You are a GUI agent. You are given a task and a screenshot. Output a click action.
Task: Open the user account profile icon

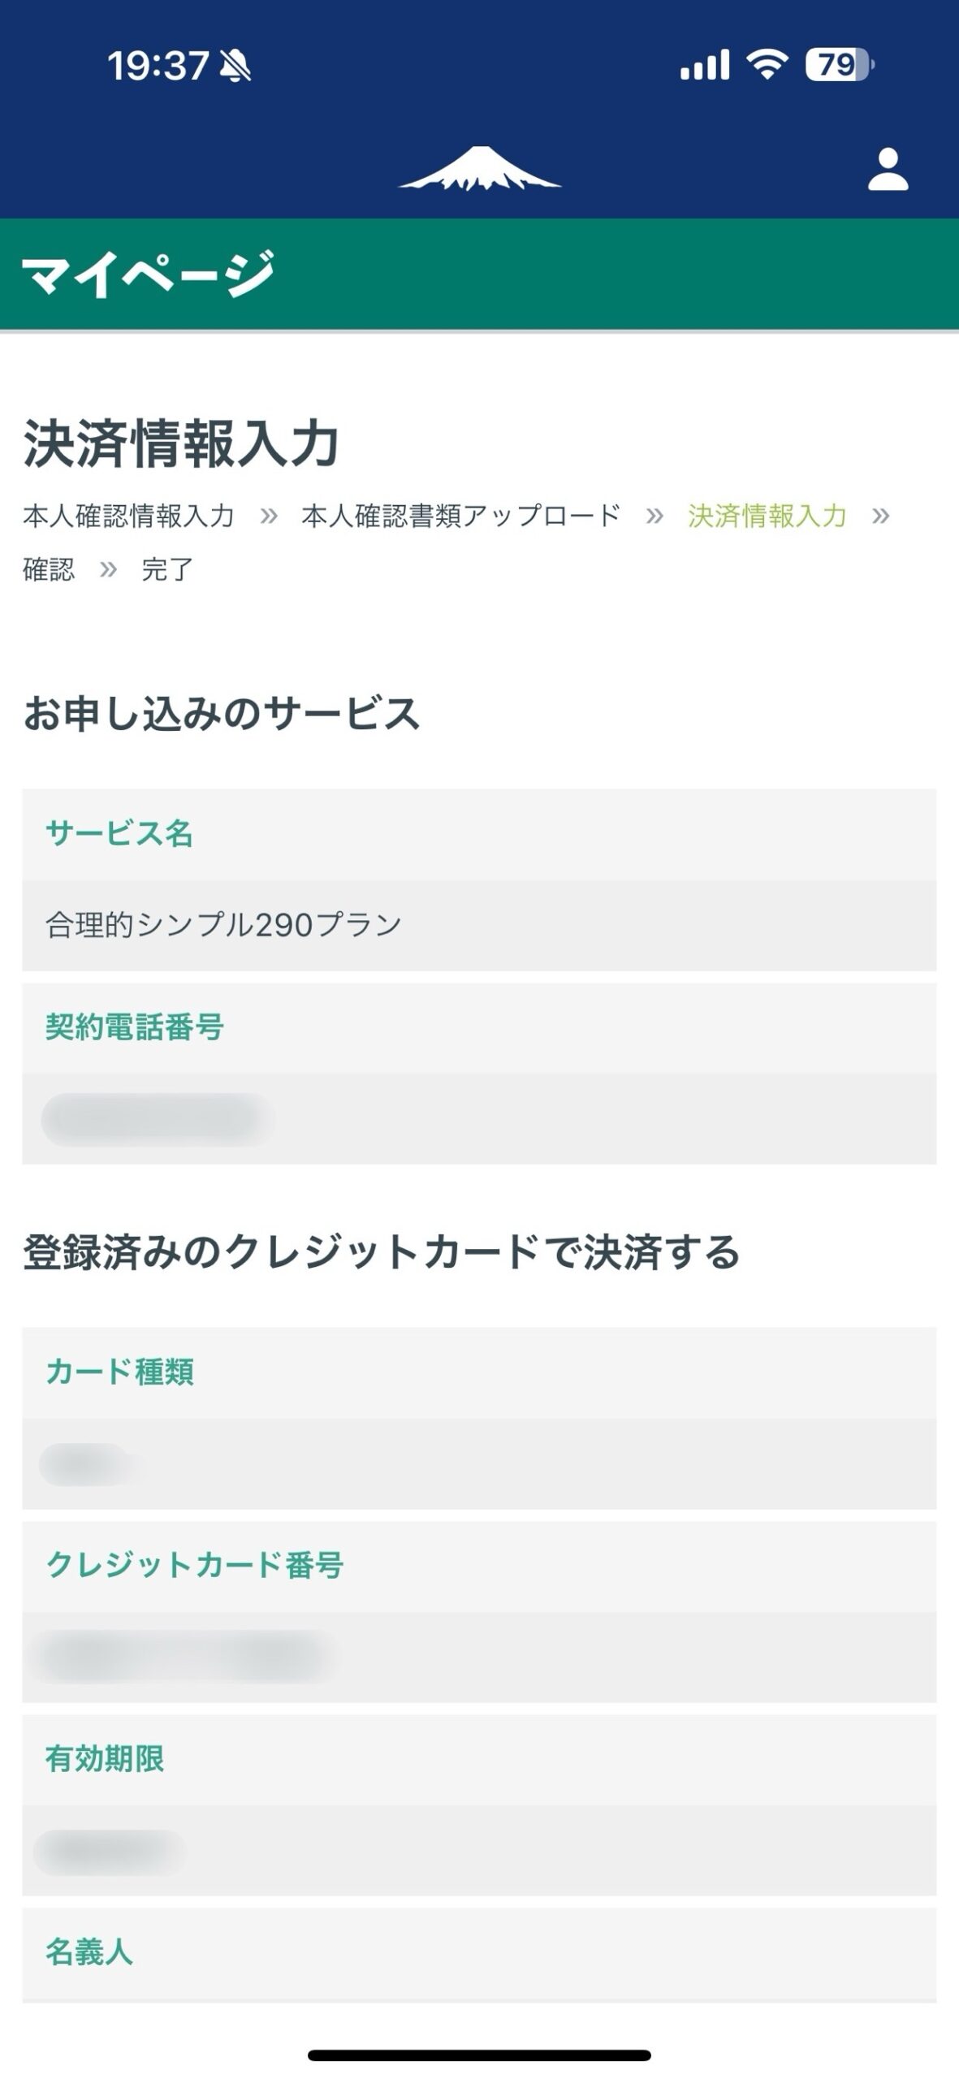[888, 169]
